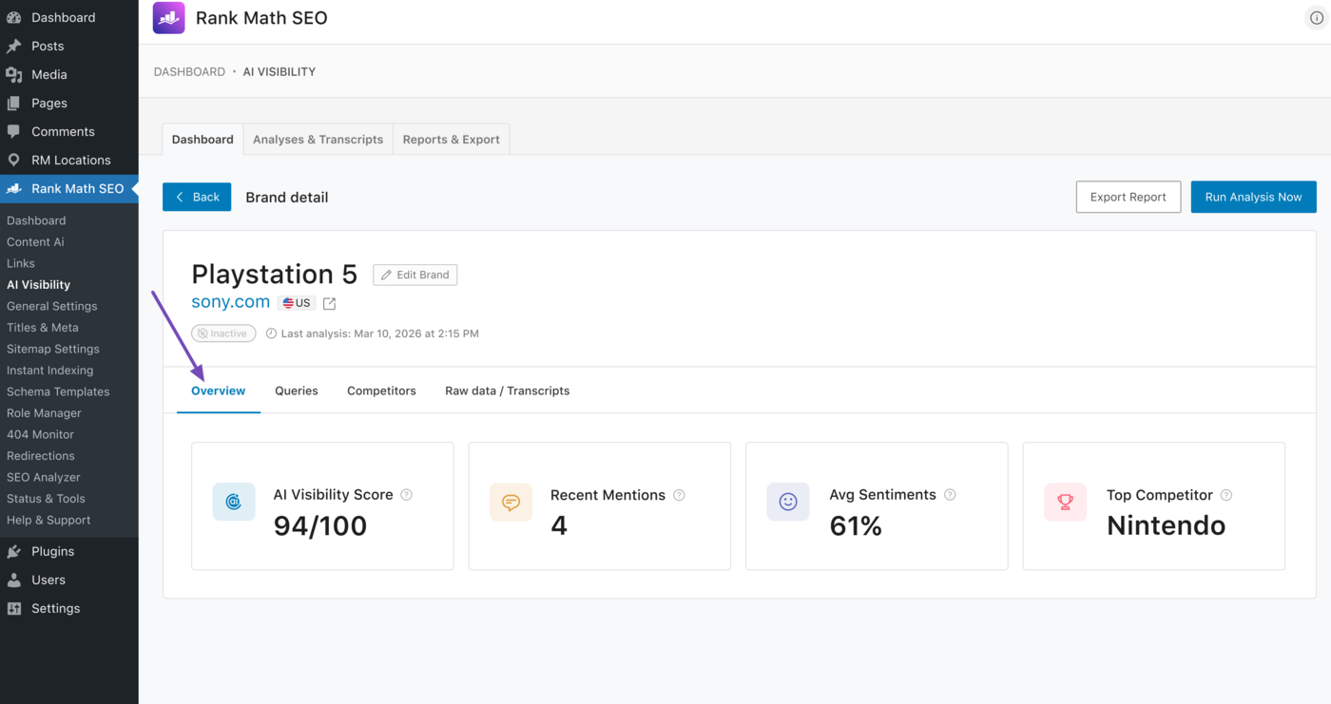Image resolution: width=1331 pixels, height=704 pixels.
Task: Click the DASHBOARD breadcrumb link
Action: click(189, 71)
